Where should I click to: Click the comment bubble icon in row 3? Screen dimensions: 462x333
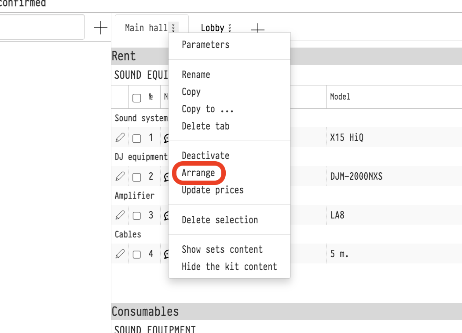click(167, 216)
